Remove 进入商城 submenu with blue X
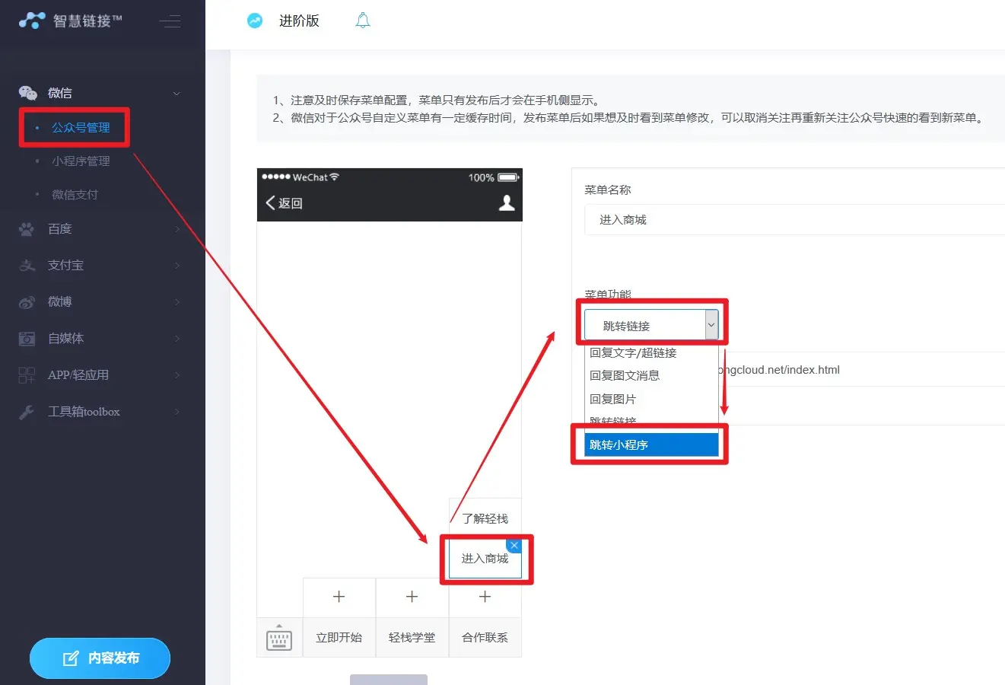Image resolution: width=1005 pixels, height=685 pixels. click(514, 546)
